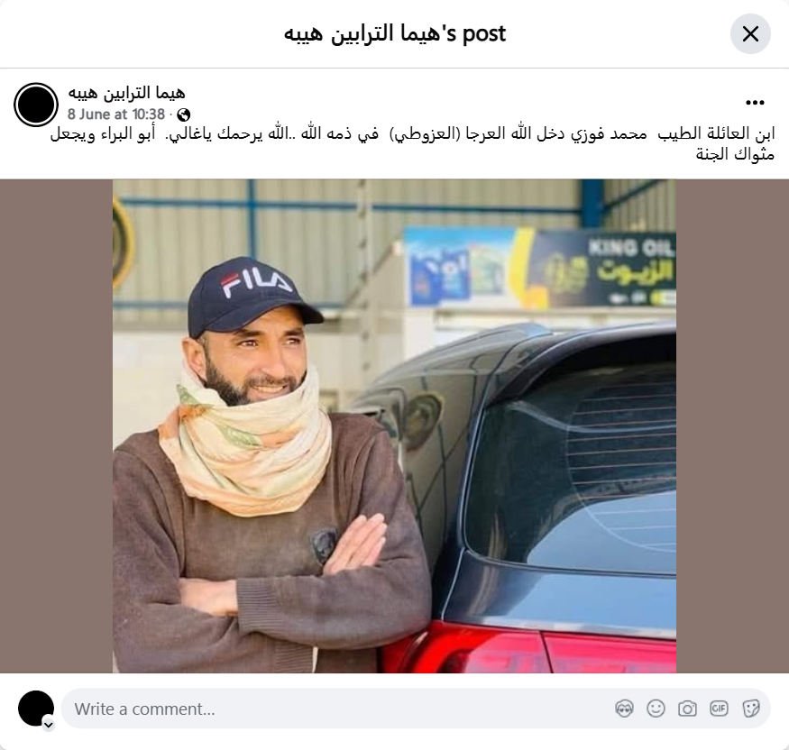789x750 pixels.
Task: Click the globe Public audience icon
Action: (184, 115)
